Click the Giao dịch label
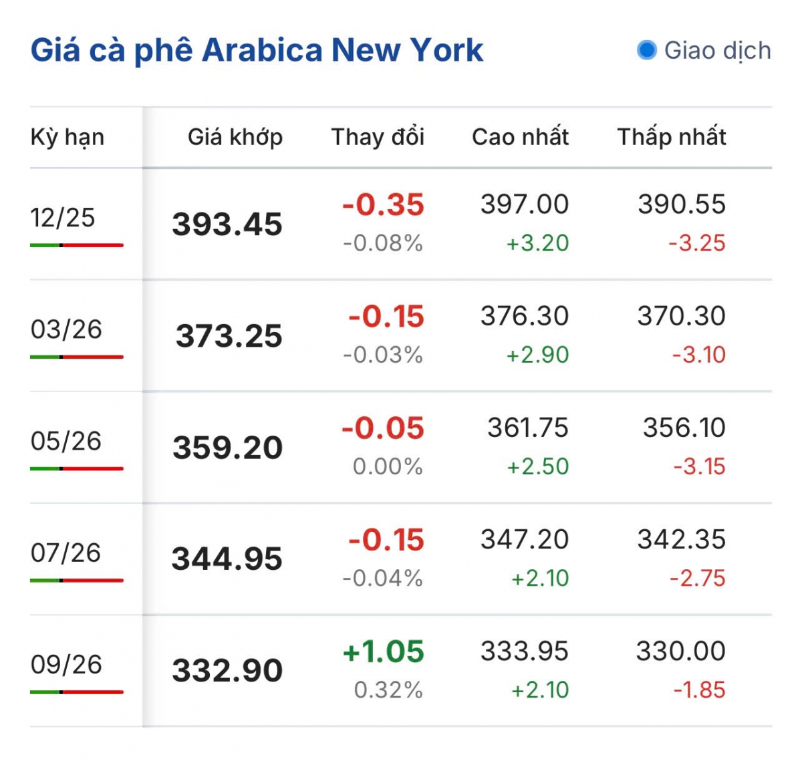The height and width of the screenshot is (759, 802). pos(717,51)
